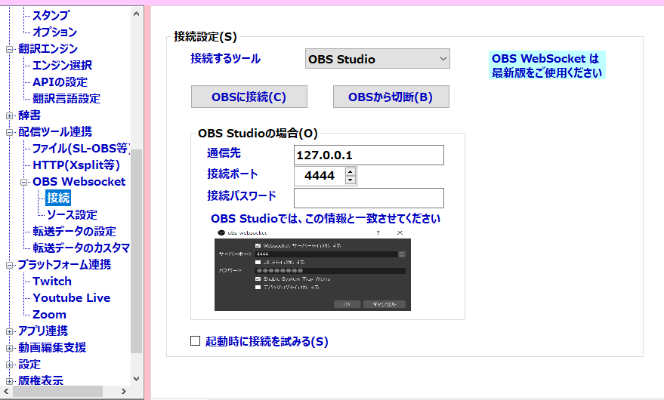Select オプション in the tree
The image size is (664, 400).
click(55, 32)
